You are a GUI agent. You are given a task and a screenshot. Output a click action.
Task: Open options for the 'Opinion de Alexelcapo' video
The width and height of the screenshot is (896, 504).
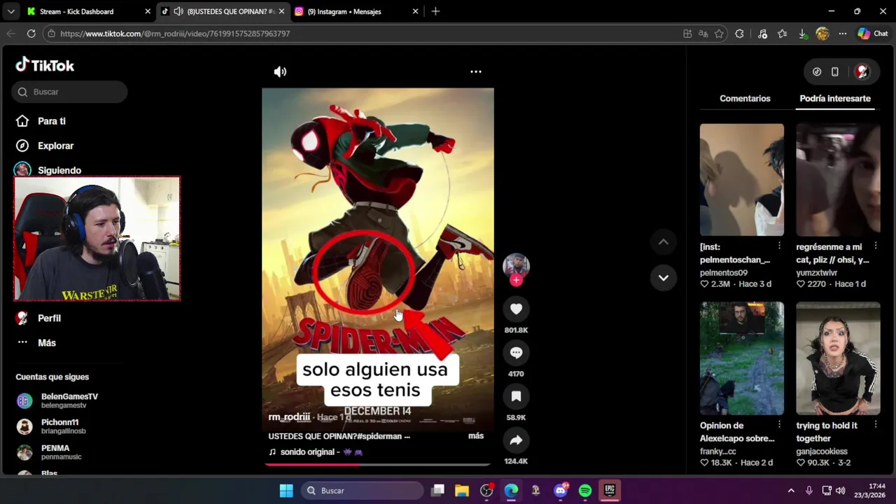(x=779, y=424)
